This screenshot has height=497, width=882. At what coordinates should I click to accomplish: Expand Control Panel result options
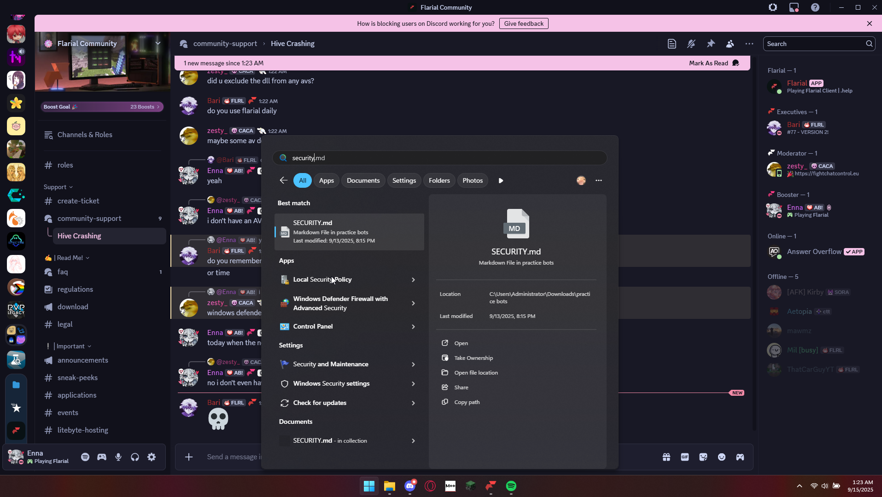coord(413,327)
